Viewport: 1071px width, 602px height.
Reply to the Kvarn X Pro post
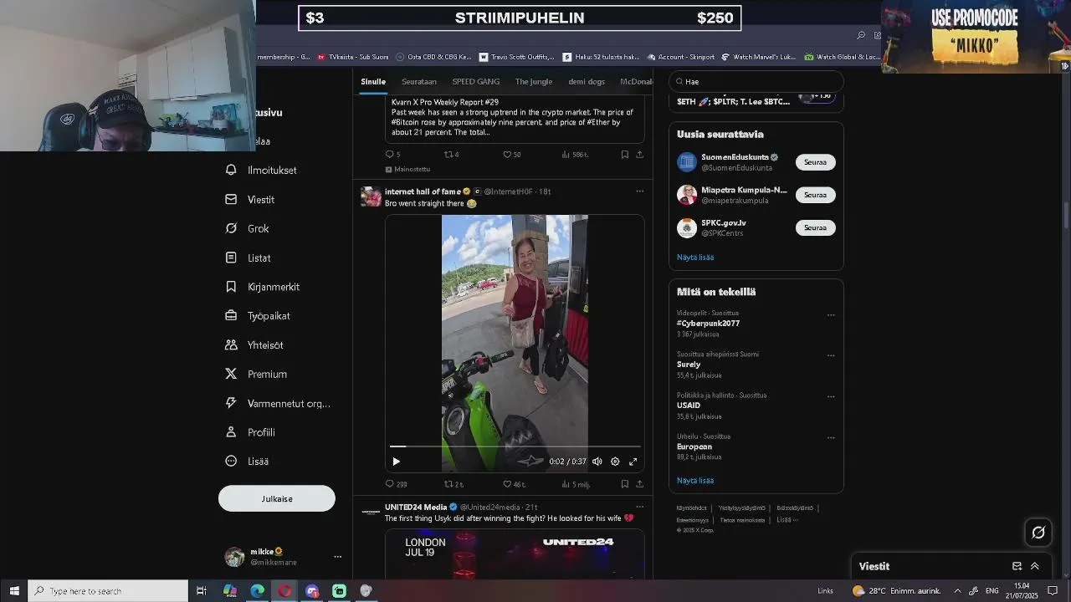[392, 155]
